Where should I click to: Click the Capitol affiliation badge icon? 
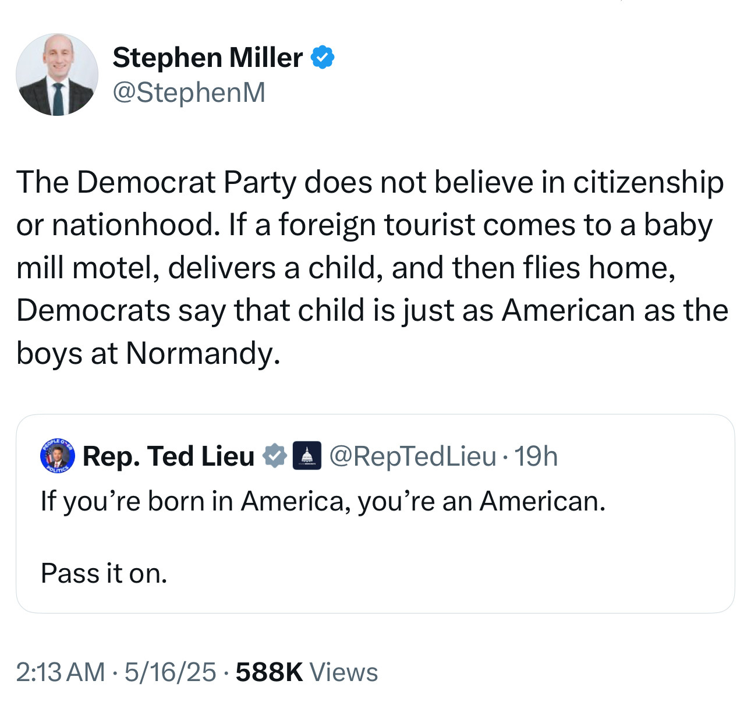[306, 456]
